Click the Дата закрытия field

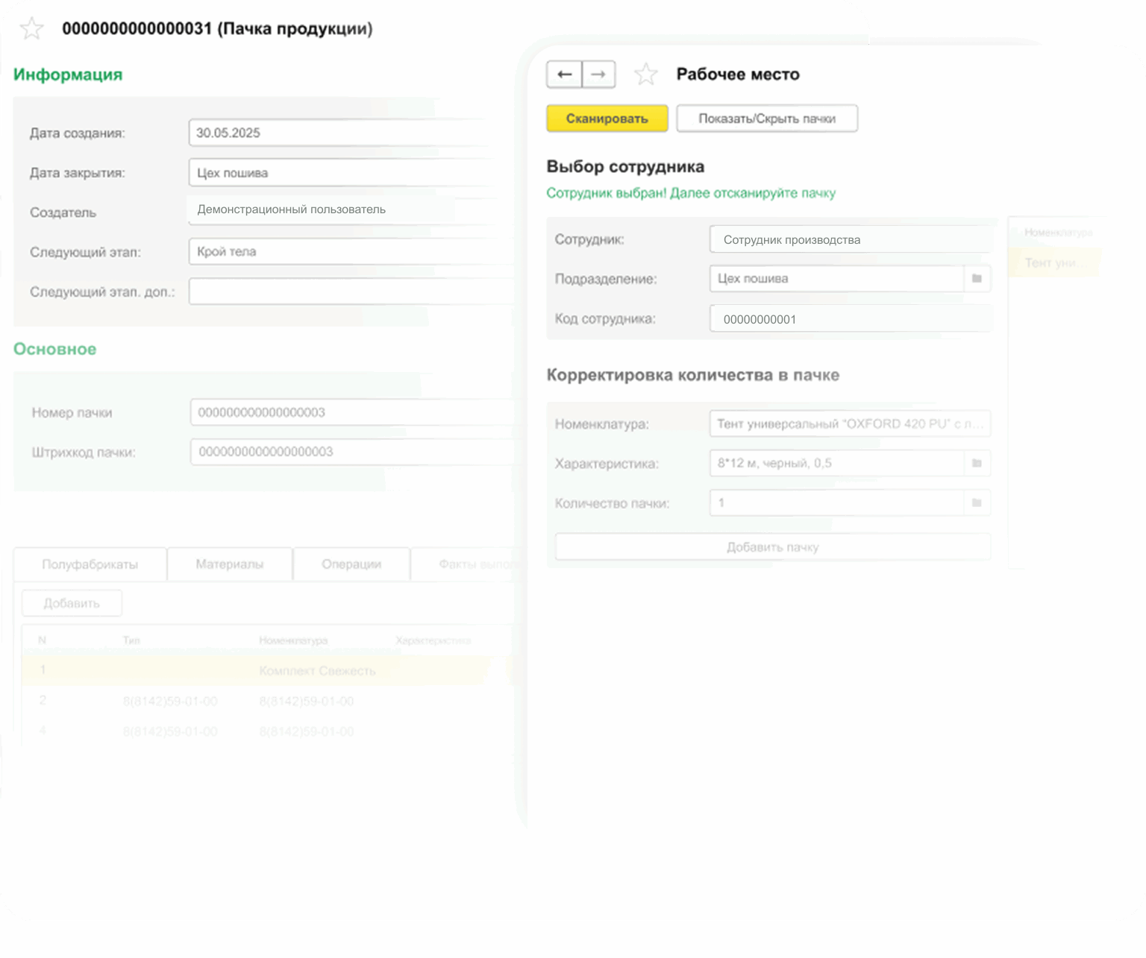tap(342, 173)
